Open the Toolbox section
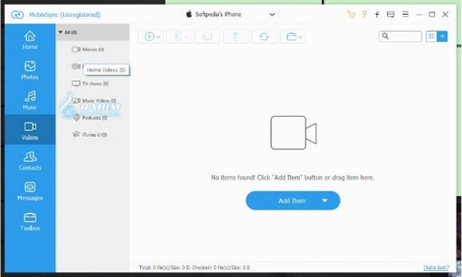The width and height of the screenshot is (462, 277). tap(30, 221)
